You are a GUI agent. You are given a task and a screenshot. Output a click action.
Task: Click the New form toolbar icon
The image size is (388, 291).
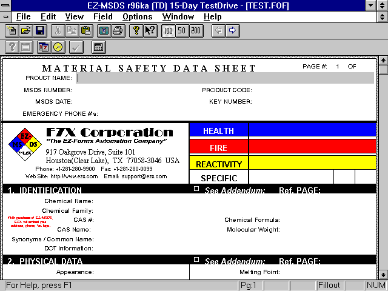pos(12,30)
